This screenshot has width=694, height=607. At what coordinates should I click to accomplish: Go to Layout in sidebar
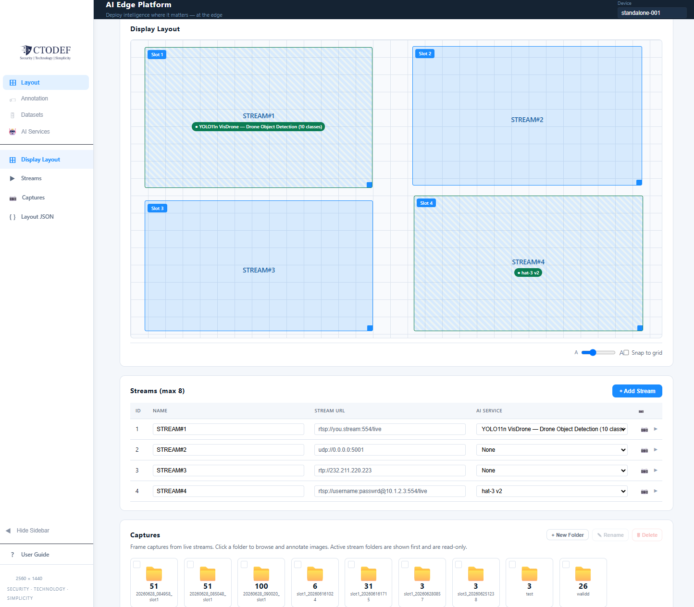46,83
